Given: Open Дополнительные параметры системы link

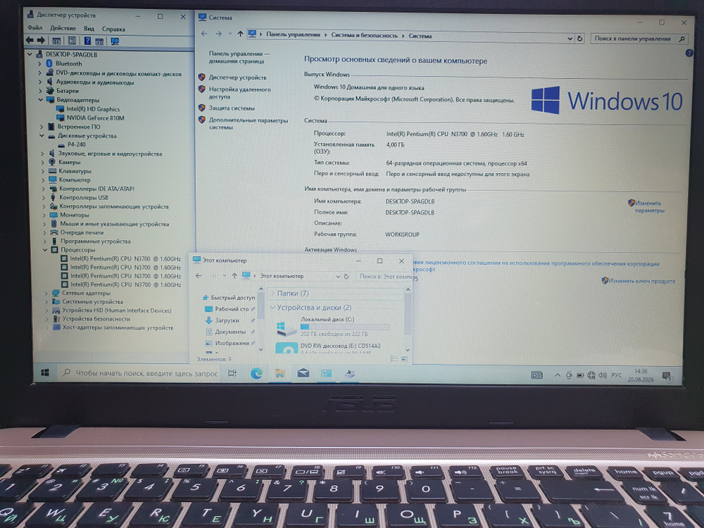Looking at the screenshot, I should (x=249, y=124).
